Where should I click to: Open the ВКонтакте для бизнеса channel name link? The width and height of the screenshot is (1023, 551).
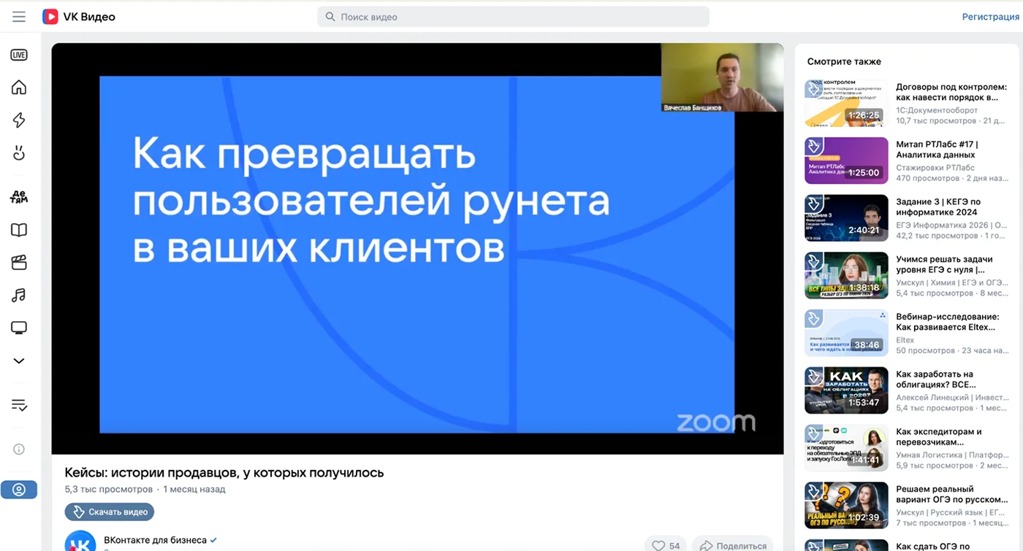click(x=155, y=540)
